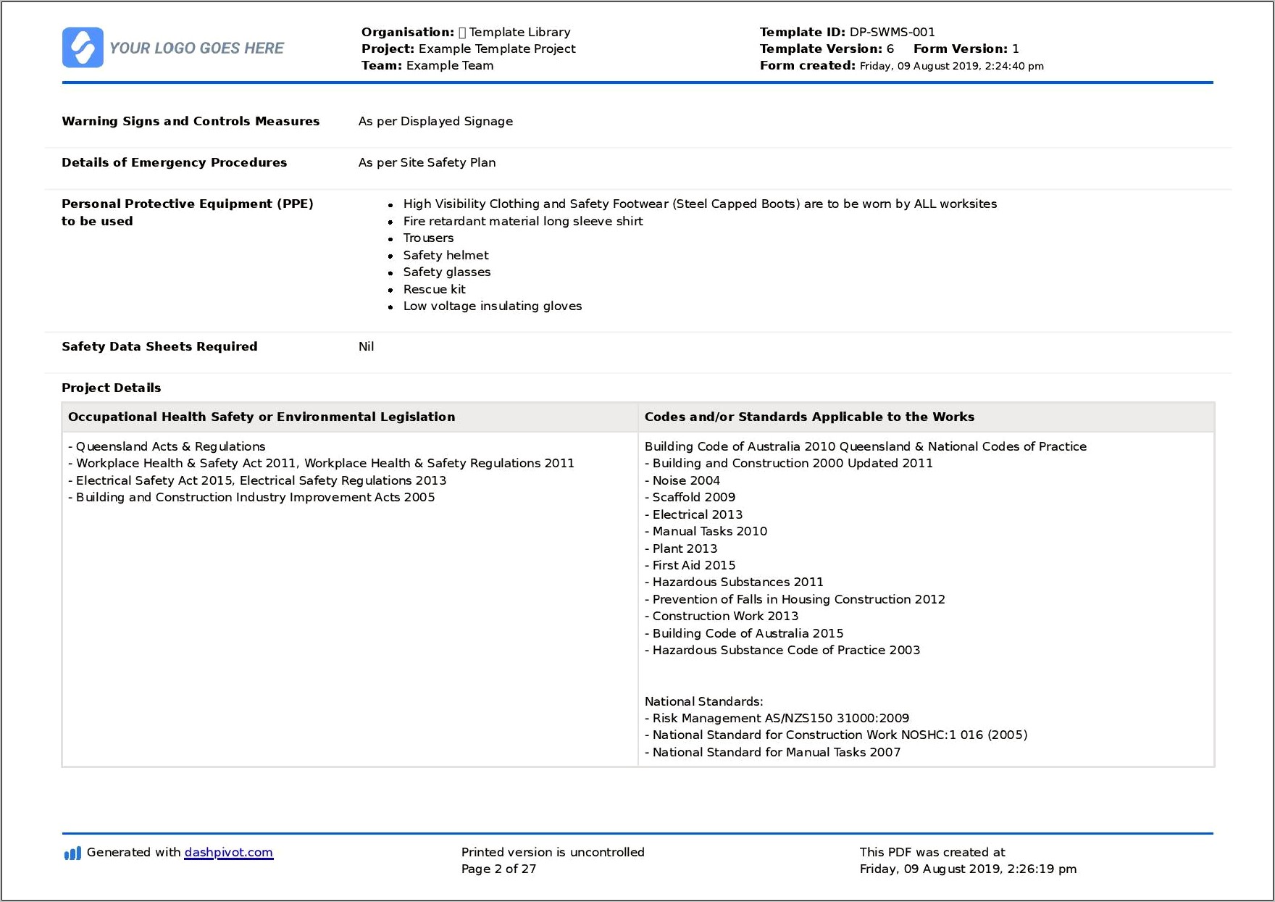Click the 'Nil' value
1275x902 pixels.
coord(366,346)
